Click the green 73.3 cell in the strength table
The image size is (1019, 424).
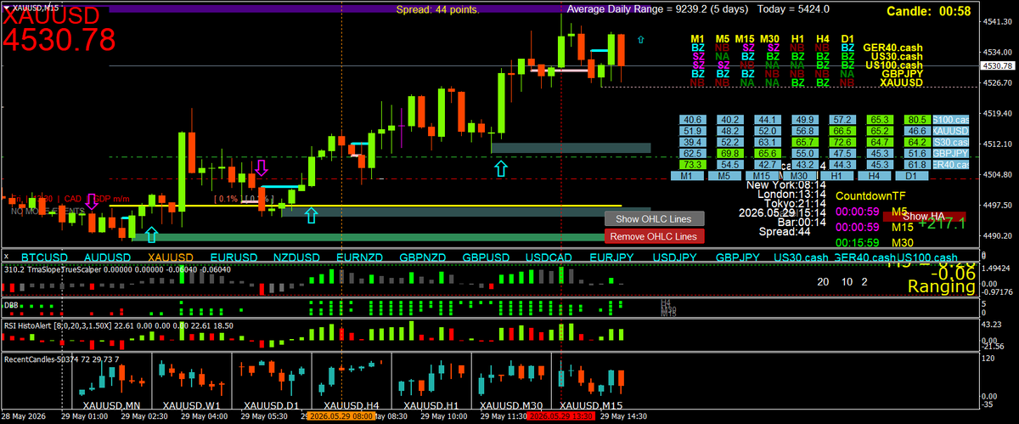coord(692,164)
